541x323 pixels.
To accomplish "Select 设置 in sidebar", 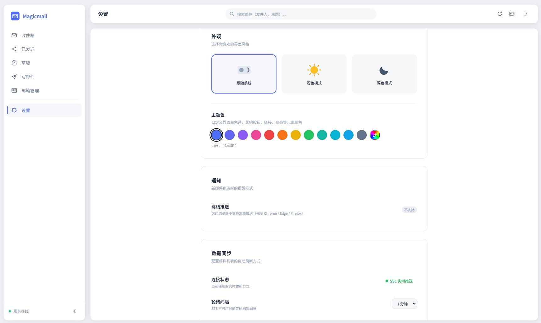I will (x=44, y=110).
